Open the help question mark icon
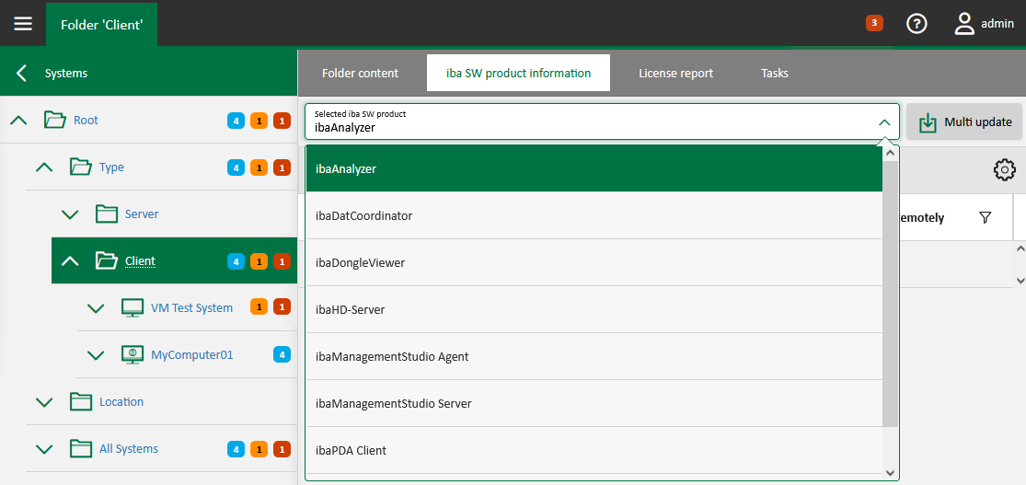Viewport: 1026px width, 485px height. [x=916, y=24]
